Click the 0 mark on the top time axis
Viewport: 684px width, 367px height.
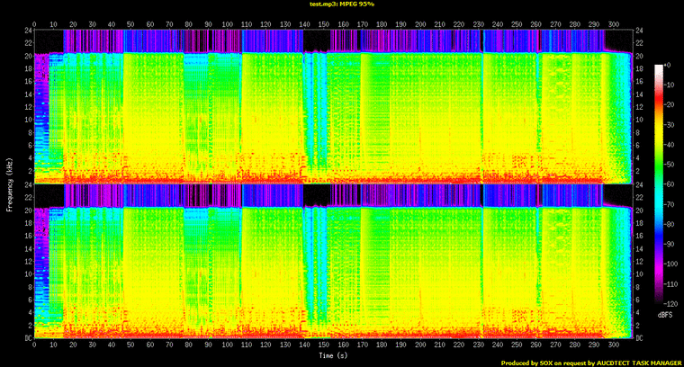point(34,23)
